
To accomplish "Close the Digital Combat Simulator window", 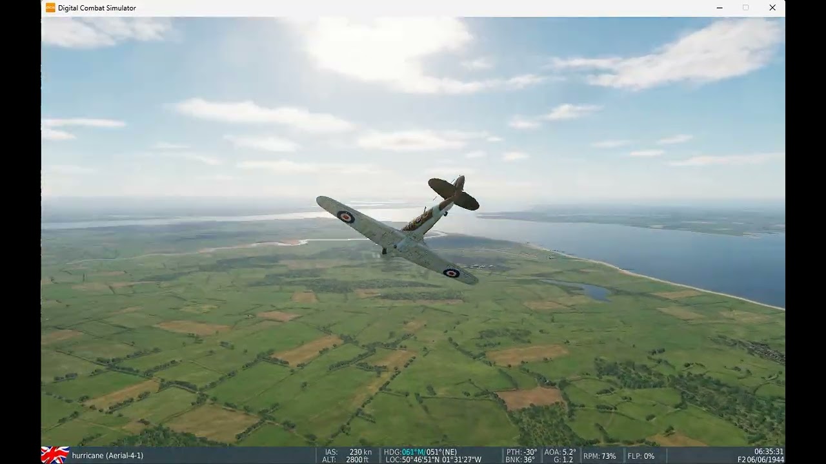I will tap(772, 8).
